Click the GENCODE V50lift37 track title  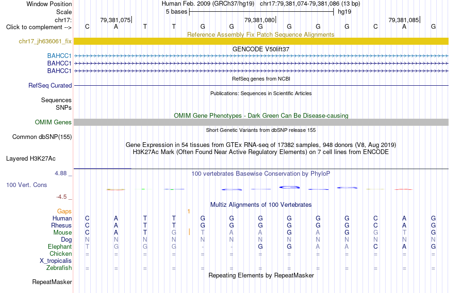point(261,49)
